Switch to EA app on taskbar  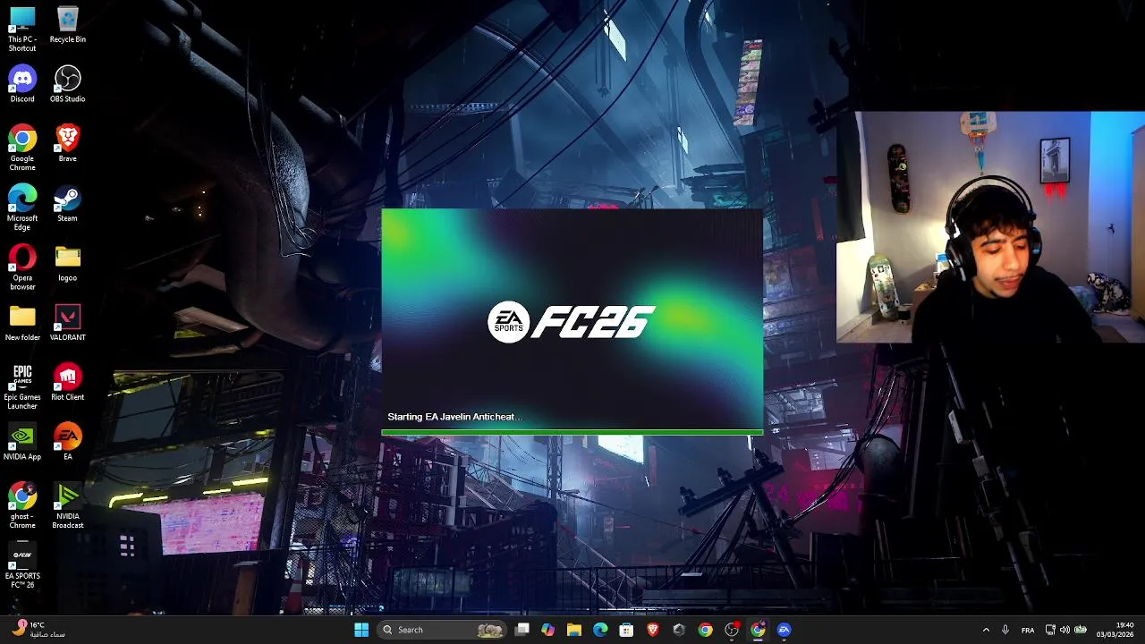[x=785, y=630]
